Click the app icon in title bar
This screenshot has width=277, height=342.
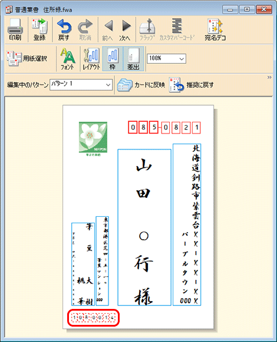coord(9,9)
